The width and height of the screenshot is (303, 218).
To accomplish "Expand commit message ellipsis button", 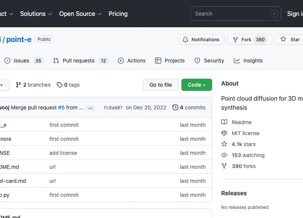I will tap(91, 108).
